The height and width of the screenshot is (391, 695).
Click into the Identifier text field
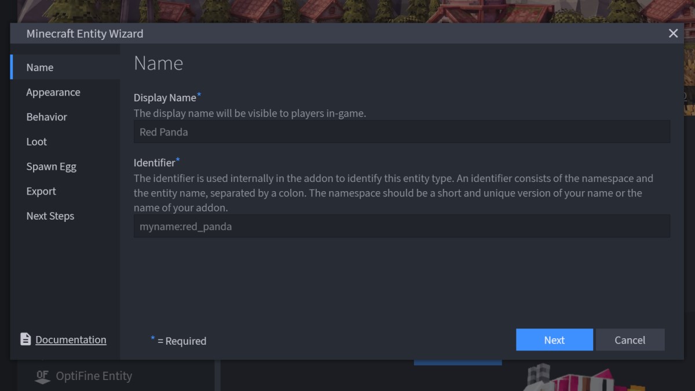coord(401,226)
